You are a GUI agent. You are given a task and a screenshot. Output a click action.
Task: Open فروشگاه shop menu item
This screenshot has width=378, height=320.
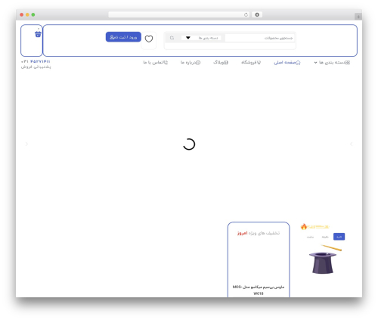(x=251, y=62)
